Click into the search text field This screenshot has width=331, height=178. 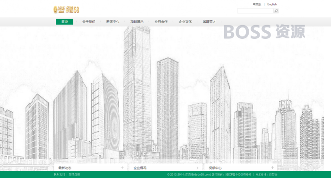coord(255,11)
